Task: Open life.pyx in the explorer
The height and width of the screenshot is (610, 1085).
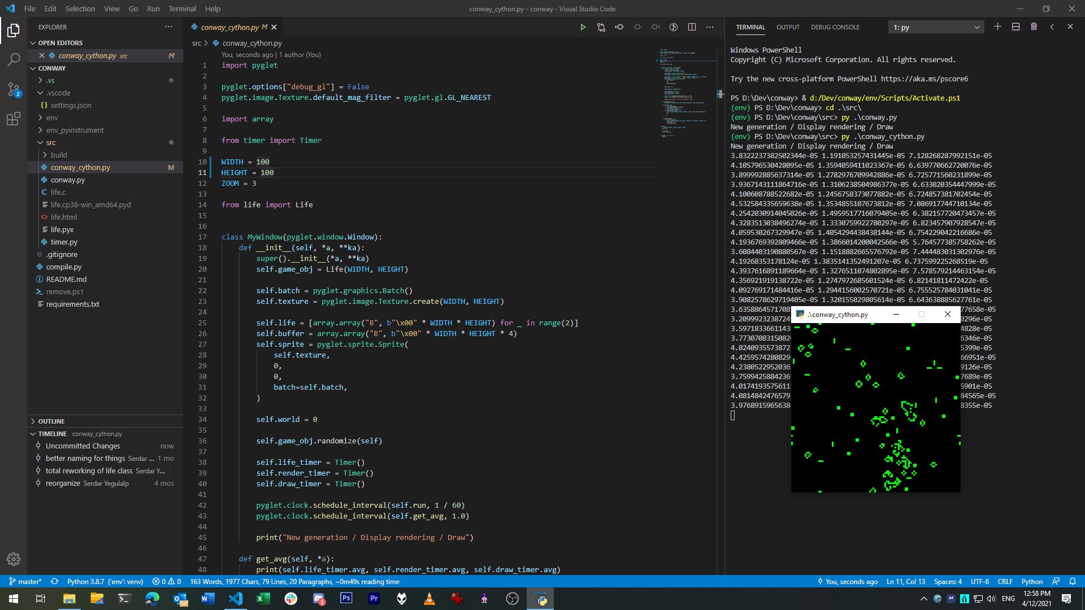Action: (105, 229)
